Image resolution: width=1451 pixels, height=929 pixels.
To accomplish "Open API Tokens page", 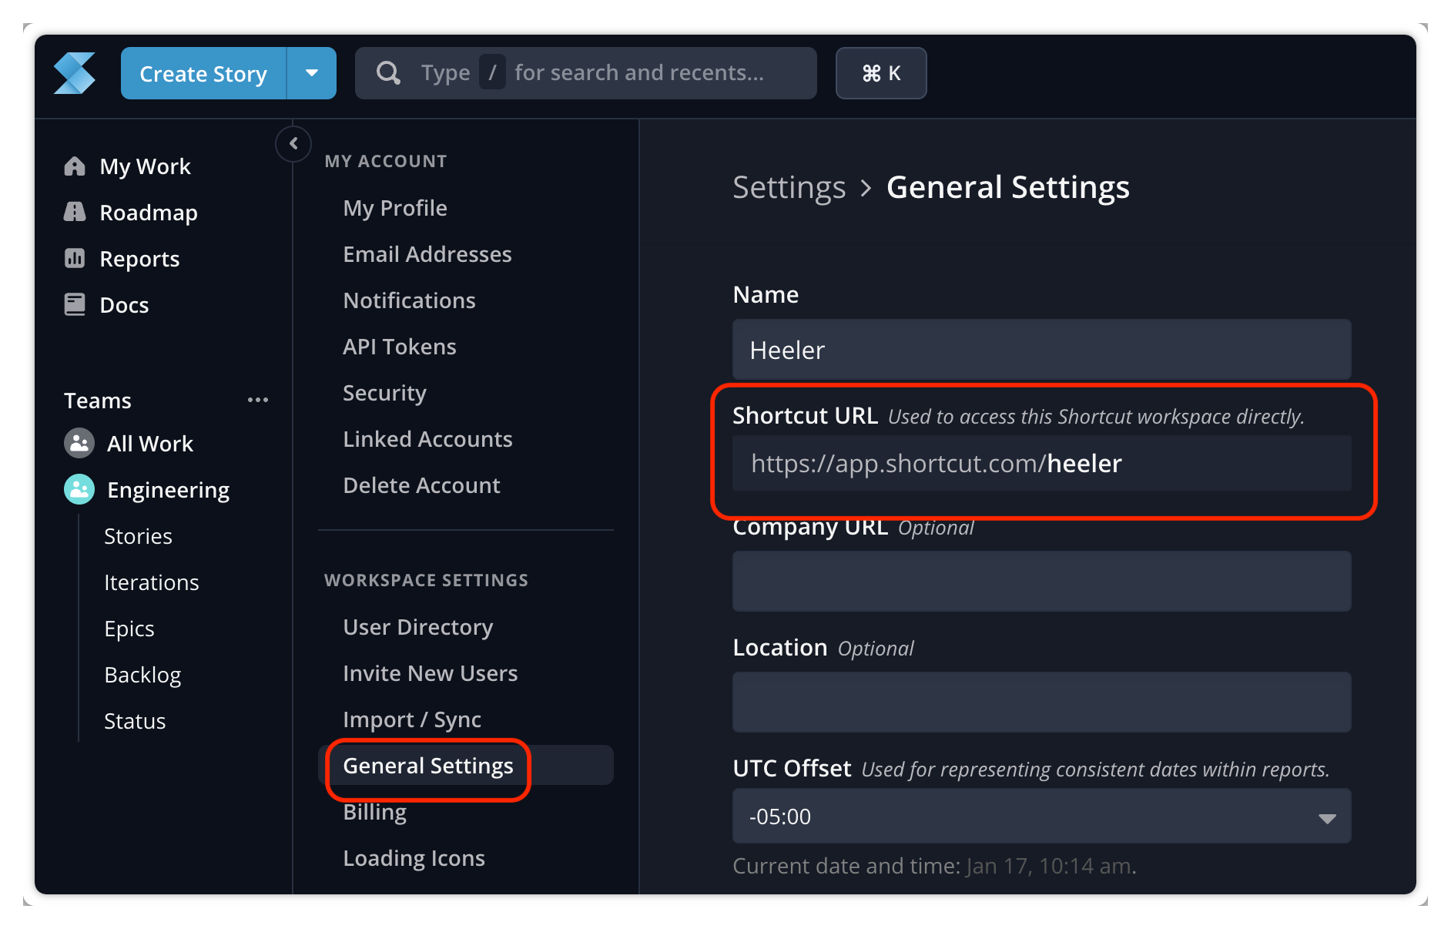I will 400,347.
